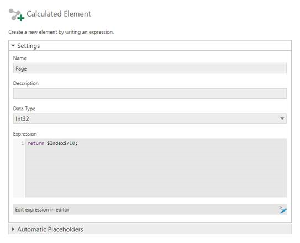The image size is (300, 243).
Task: Click the edit expression pencil icon
Action: coord(282,210)
